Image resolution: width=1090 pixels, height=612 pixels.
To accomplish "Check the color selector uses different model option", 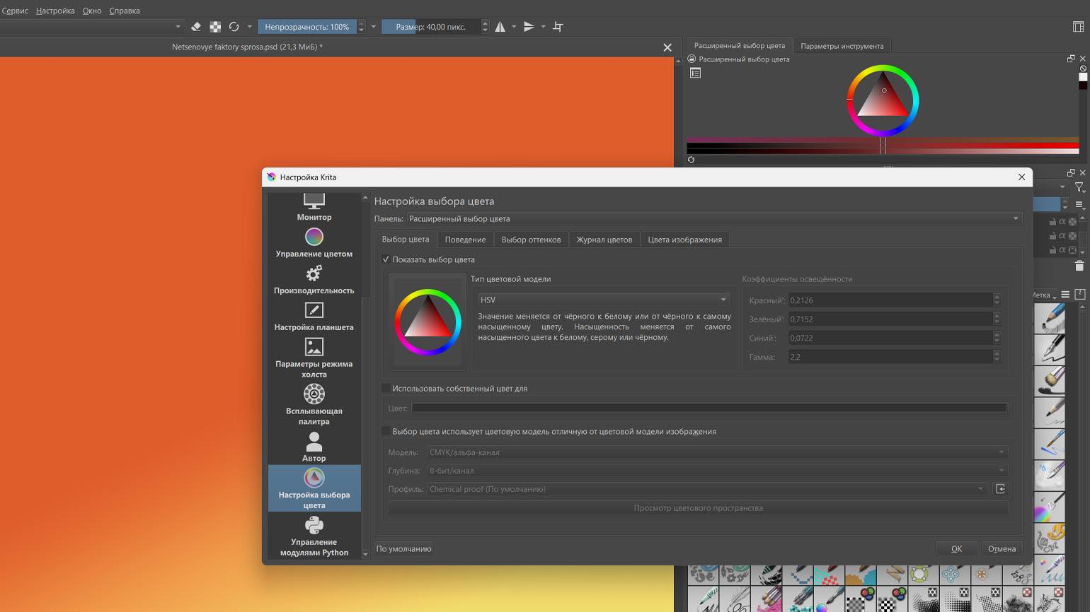I will pyautogui.click(x=386, y=431).
